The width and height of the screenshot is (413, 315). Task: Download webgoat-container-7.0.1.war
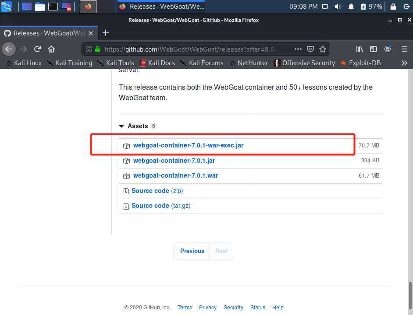click(175, 175)
